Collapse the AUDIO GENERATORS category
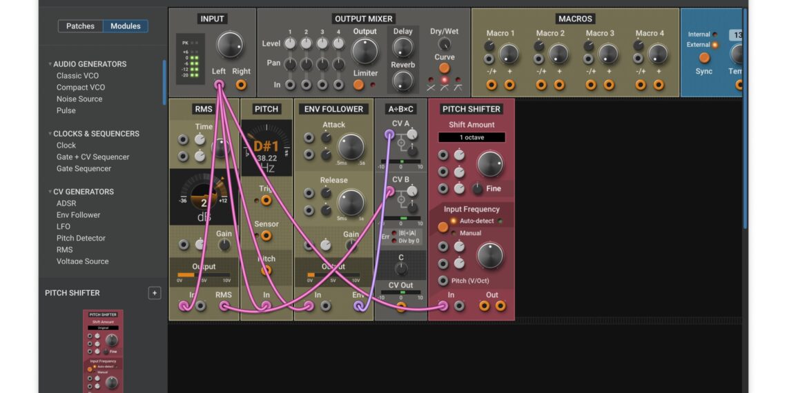Image resolution: width=787 pixels, height=393 pixels. coord(50,64)
